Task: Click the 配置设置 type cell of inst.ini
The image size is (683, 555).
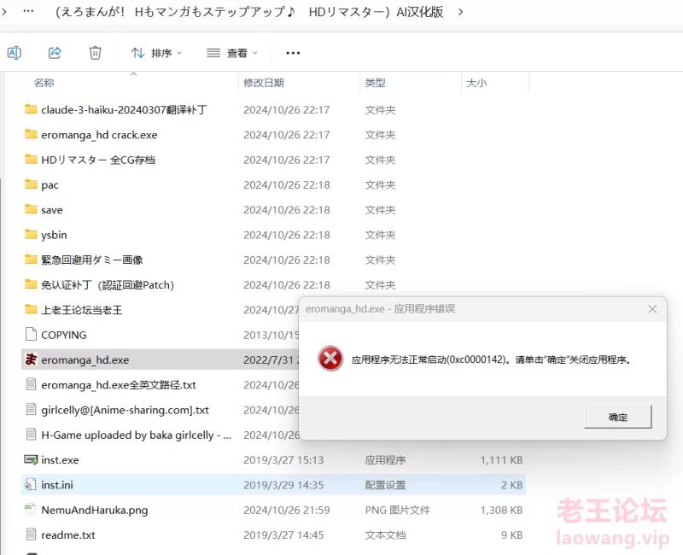Action: [x=385, y=485]
